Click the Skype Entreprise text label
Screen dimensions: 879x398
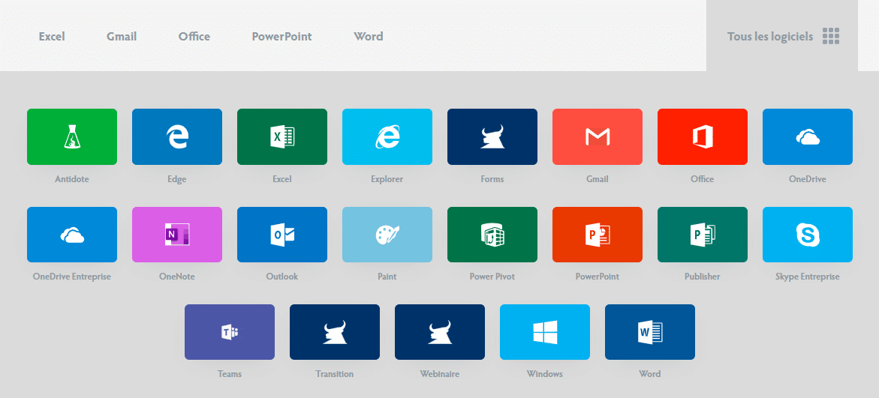[808, 277]
